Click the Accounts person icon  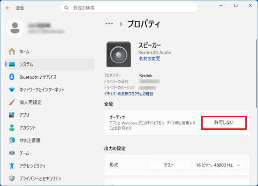click(x=12, y=127)
